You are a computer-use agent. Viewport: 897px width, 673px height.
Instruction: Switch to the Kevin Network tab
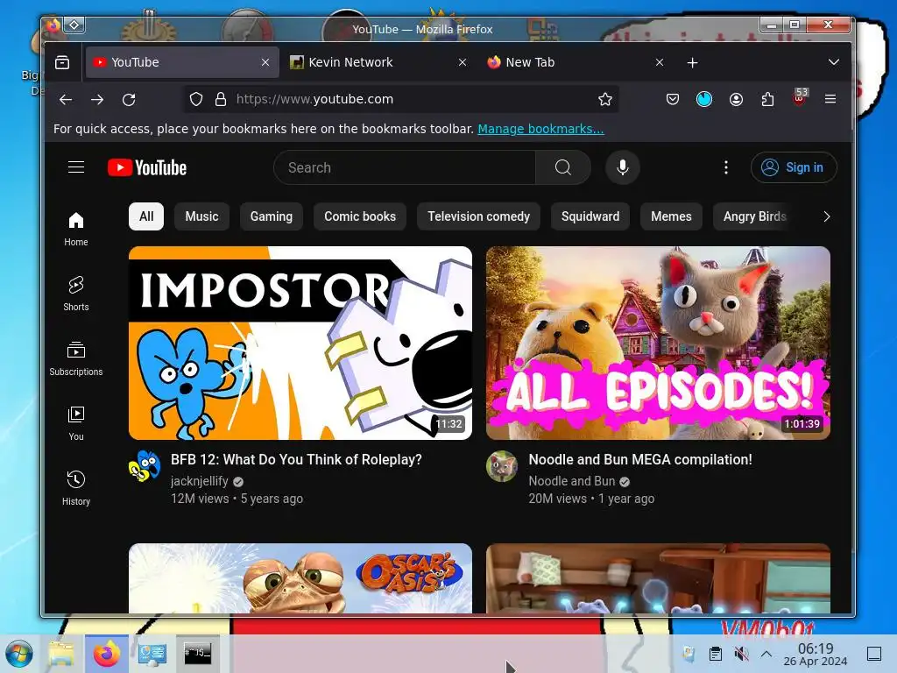(378, 62)
